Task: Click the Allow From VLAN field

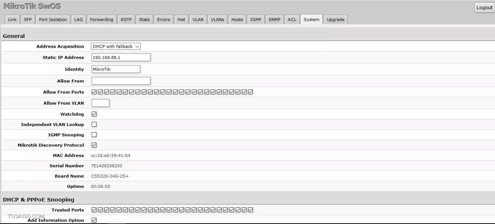Action: click(100, 103)
